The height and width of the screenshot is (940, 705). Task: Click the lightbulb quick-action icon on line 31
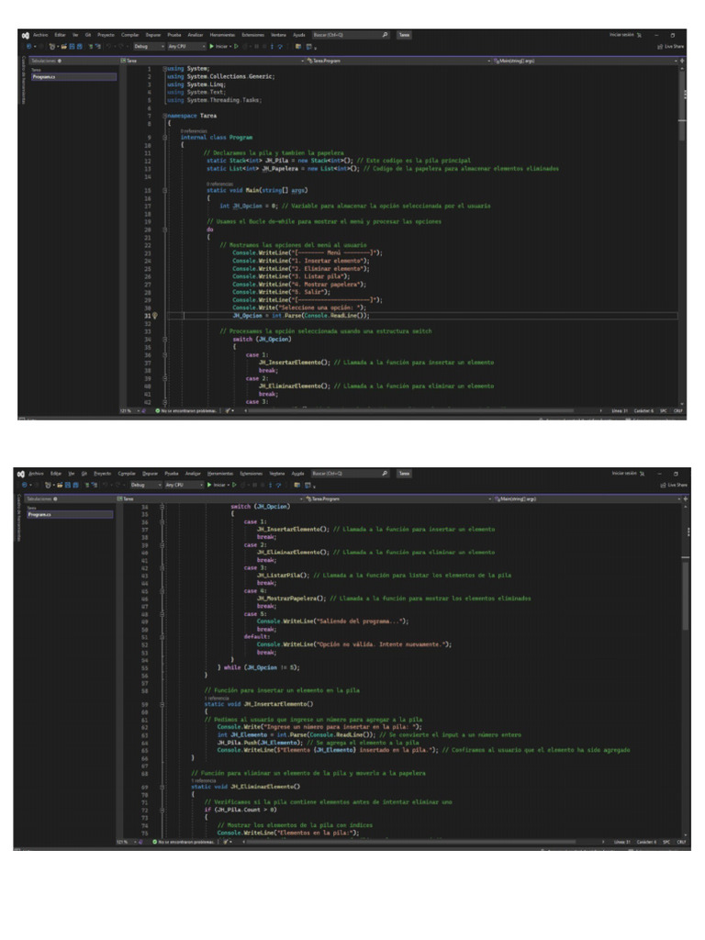(x=155, y=315)
